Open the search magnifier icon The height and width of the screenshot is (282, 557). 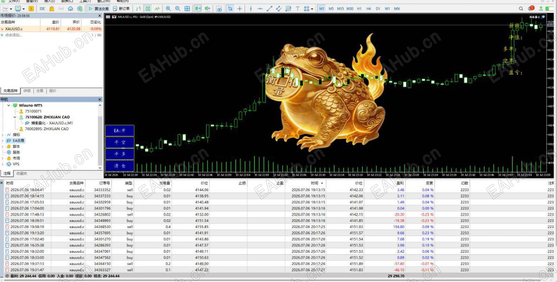[521, 8]
